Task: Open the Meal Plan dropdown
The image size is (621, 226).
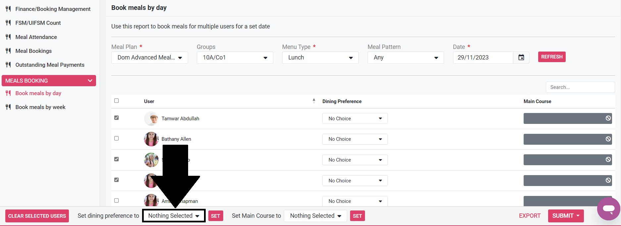Action: (149, 57)
